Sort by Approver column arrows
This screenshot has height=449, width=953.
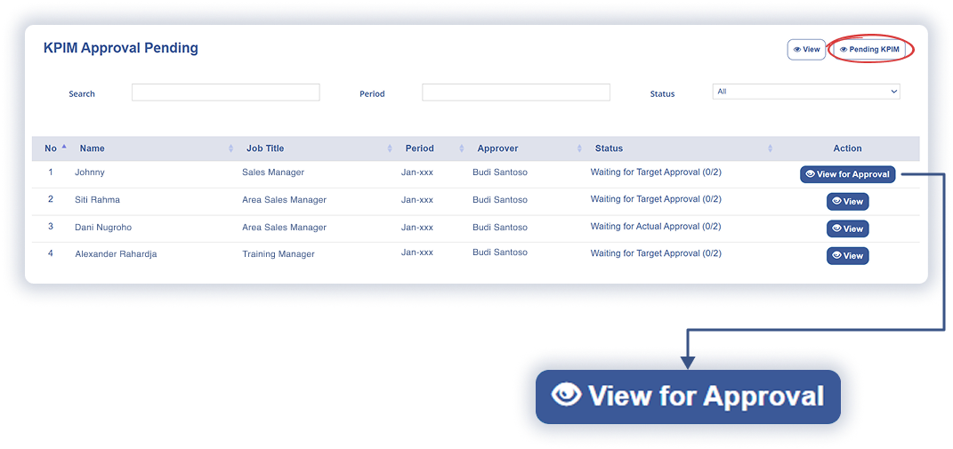[579, 148]
